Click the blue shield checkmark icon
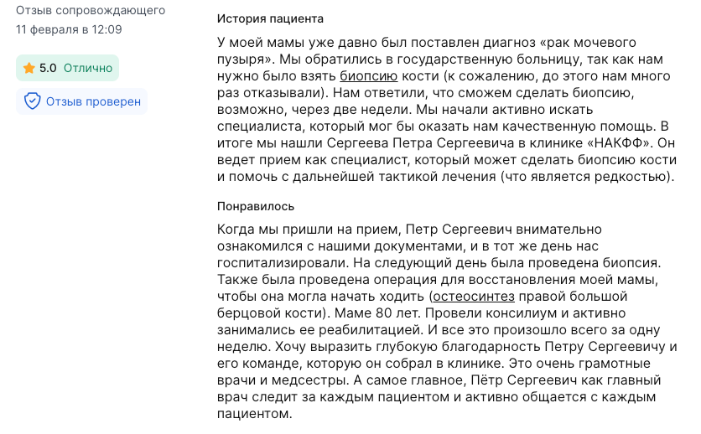701x434 pixels. click(33, 101)
